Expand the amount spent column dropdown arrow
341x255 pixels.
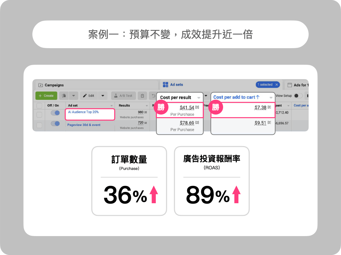pos(288,106)
